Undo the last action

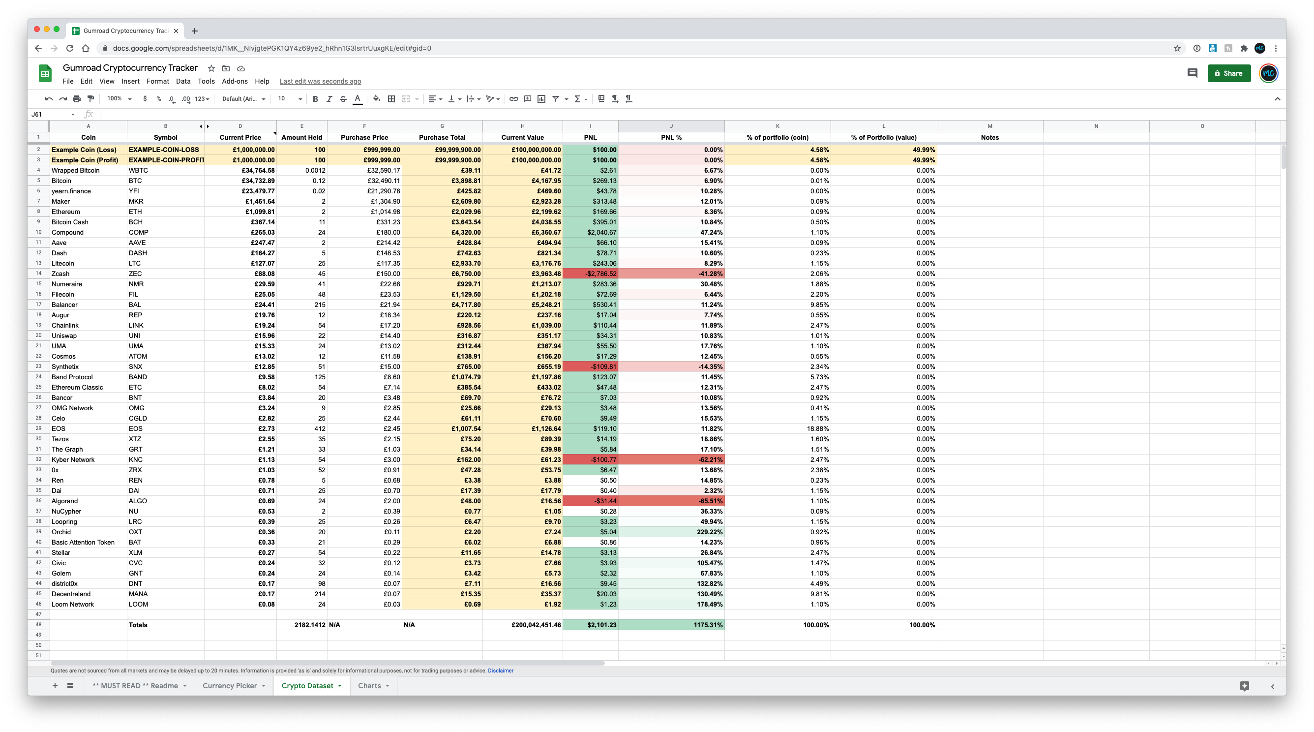[x=49, y=98]
